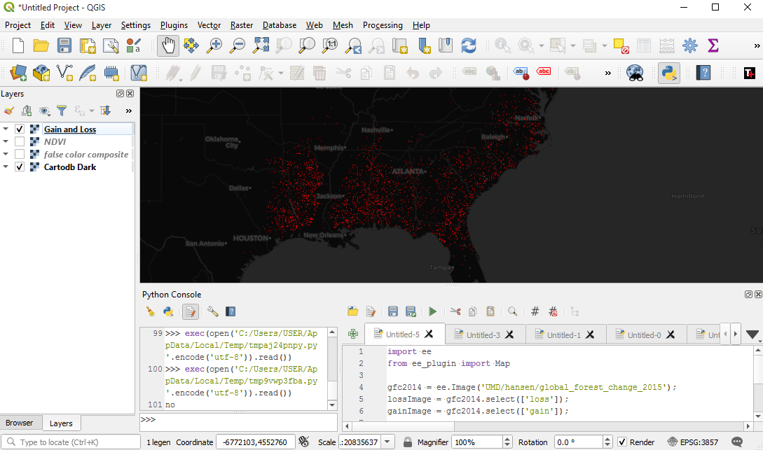
Task: Open the Python Console run script button
Action: [x=433, y=311]
